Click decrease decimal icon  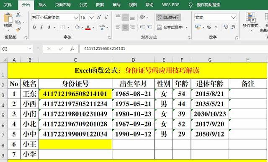233,27
